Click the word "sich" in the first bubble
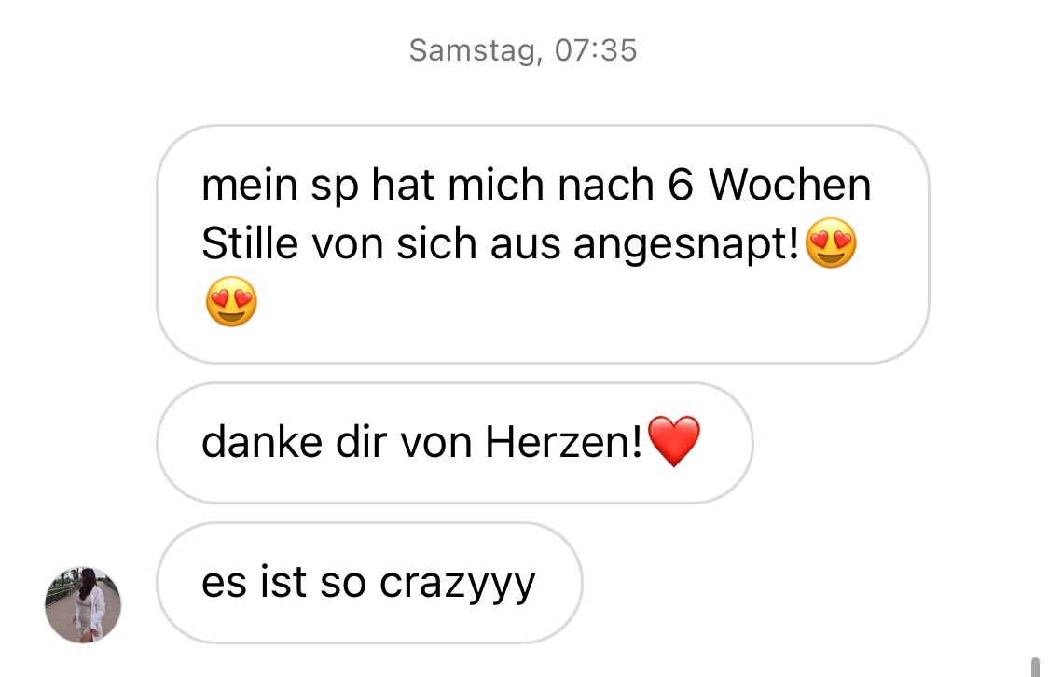This screenshot has height=677, width=1048. (x=436, y=242)
